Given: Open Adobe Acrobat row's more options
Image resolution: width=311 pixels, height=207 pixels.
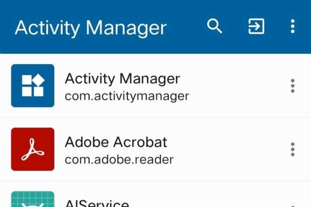Looking at the screenshot, I should [x=293, y=149].
